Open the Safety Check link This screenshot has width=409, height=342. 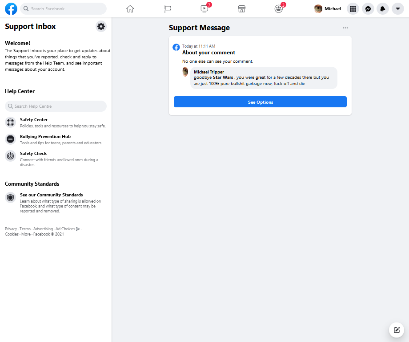33,154
